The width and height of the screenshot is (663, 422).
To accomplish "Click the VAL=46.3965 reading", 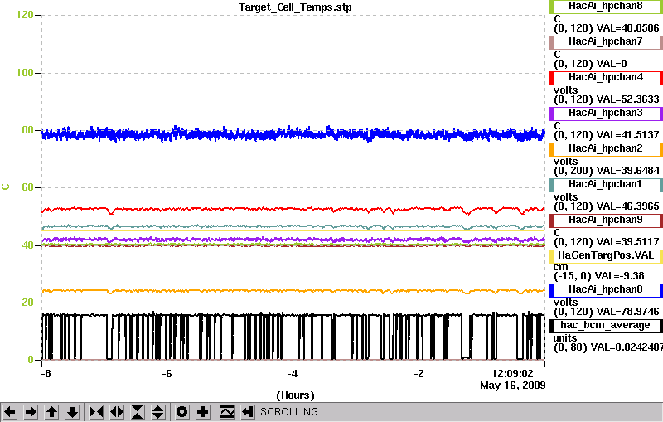I will [x=627, y=206].
